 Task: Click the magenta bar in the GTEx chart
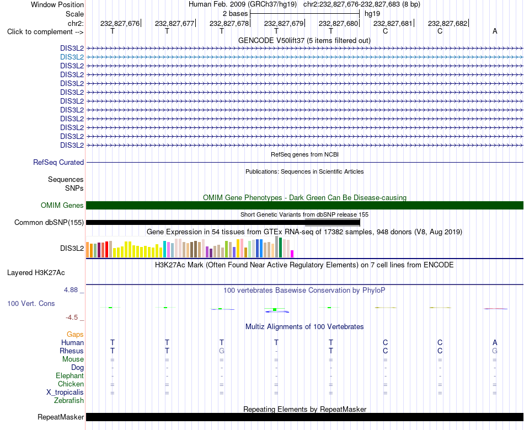coord(292,254)
